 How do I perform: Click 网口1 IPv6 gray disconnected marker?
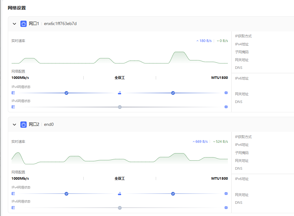(x=120, y=107)
